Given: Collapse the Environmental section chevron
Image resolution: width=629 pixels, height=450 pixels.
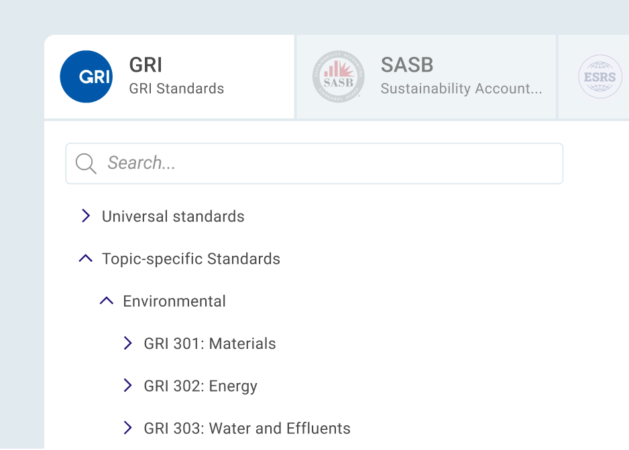Looking at the screenshot, I should point(107,301).
